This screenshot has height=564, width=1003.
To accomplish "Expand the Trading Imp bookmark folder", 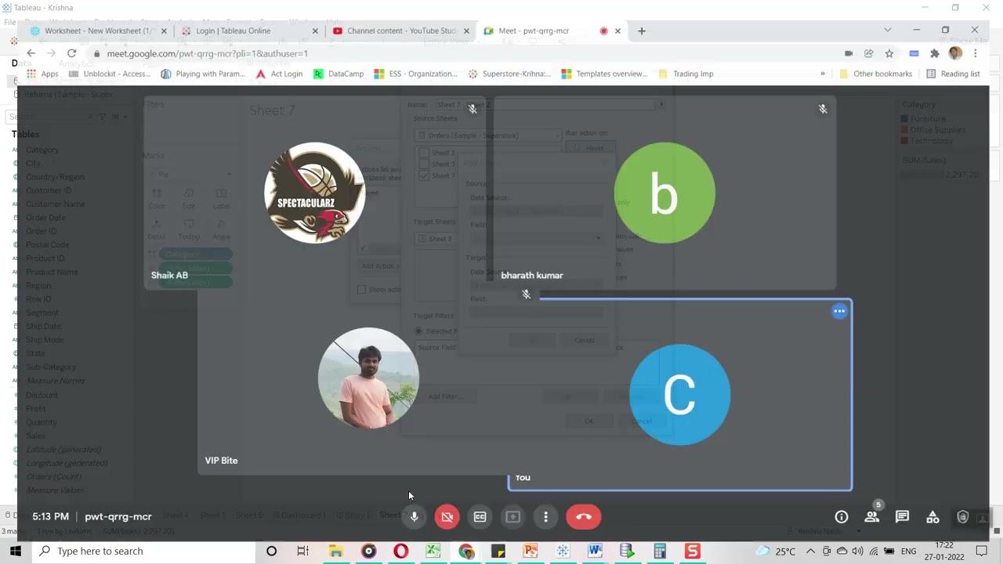I will tap(686, 74).
